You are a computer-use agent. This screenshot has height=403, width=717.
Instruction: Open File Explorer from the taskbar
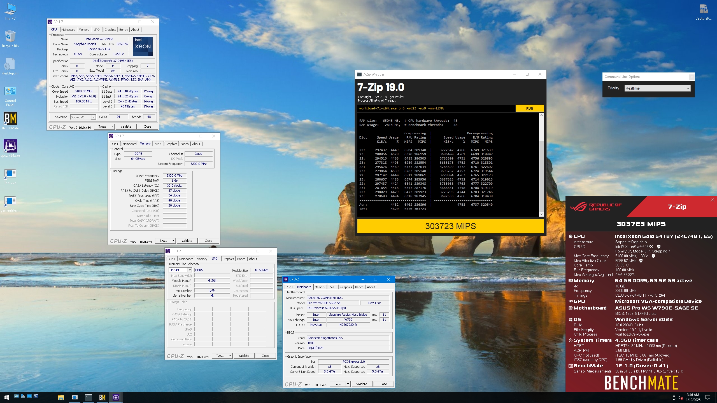(61, 397)
